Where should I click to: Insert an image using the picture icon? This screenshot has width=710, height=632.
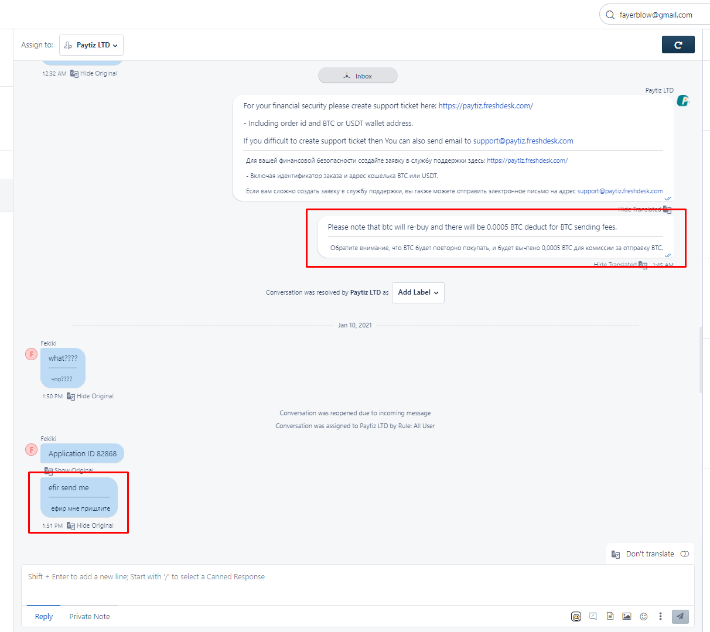click(x=627, y=616)
